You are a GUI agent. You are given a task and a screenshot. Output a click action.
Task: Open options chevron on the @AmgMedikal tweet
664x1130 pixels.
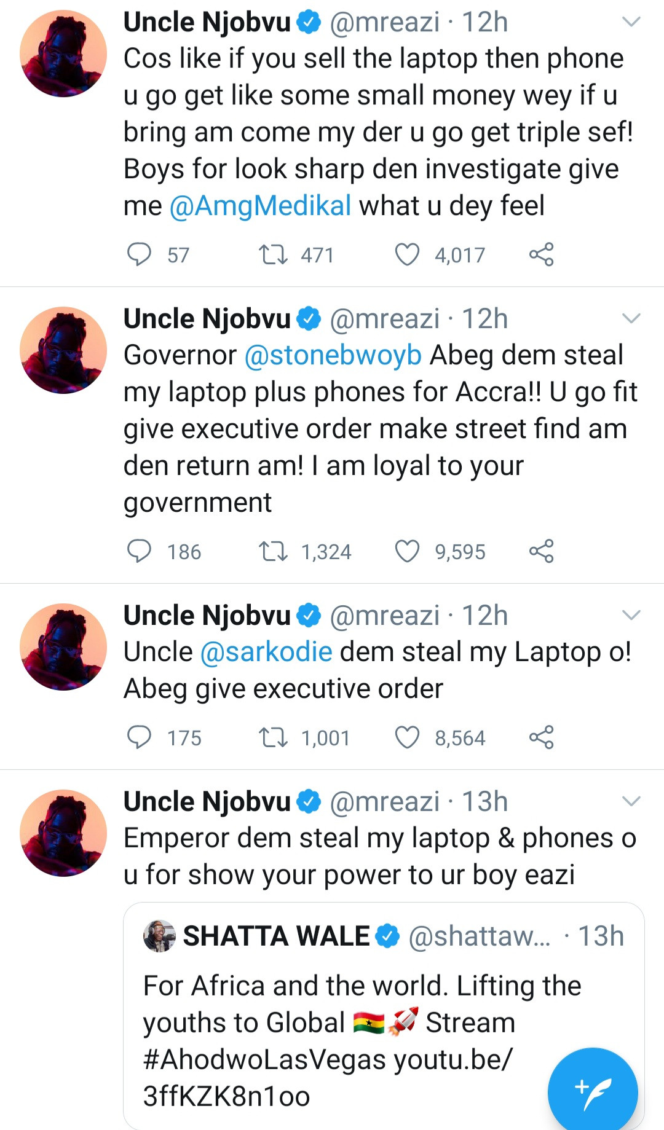click(x=631, y=23)
